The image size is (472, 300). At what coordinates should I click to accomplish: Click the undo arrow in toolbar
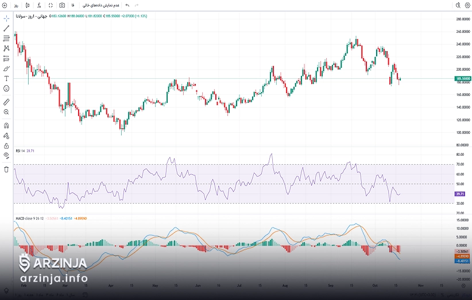pyautogui.click(x=127, y=5)
